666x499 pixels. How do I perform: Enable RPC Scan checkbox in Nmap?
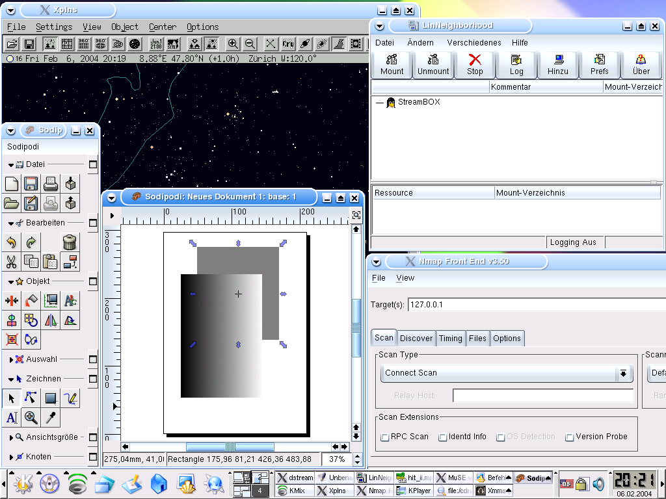click(x=385, y=437)
